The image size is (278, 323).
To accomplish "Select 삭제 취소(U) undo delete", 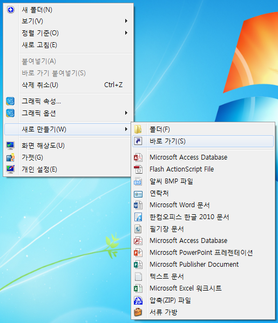I will 68,85.
